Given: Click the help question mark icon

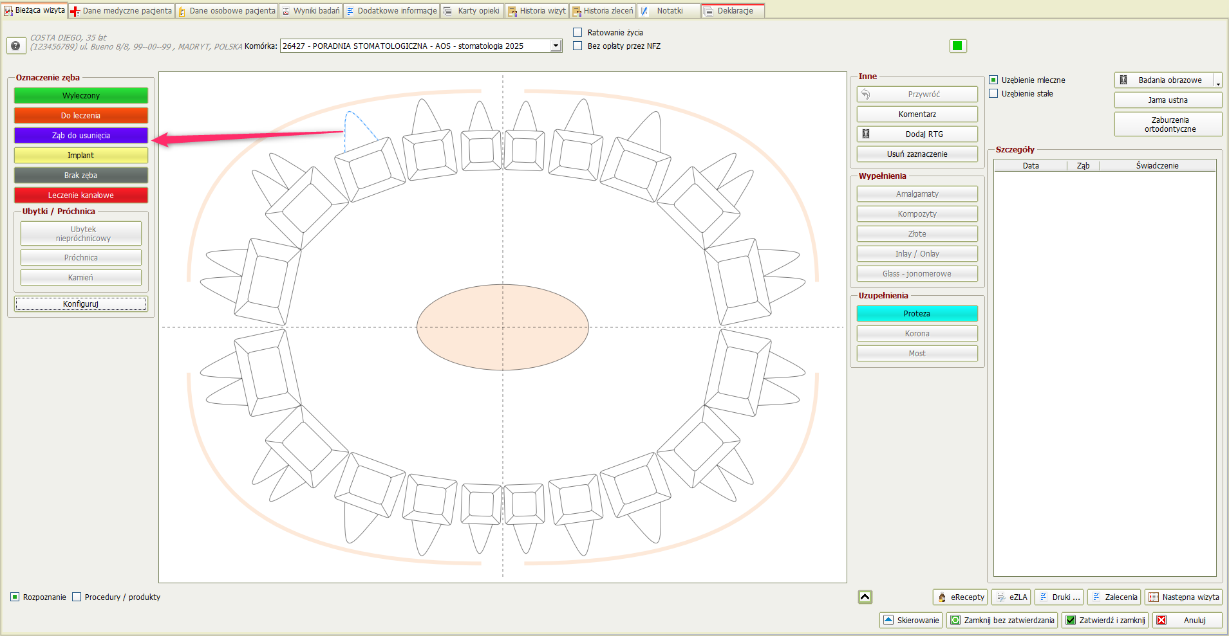Looking at the screenshot, I should (16, 46).
